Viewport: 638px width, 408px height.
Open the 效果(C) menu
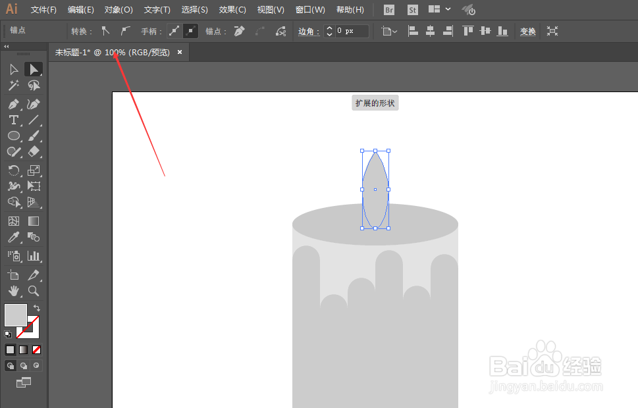[x=232, y=9]
